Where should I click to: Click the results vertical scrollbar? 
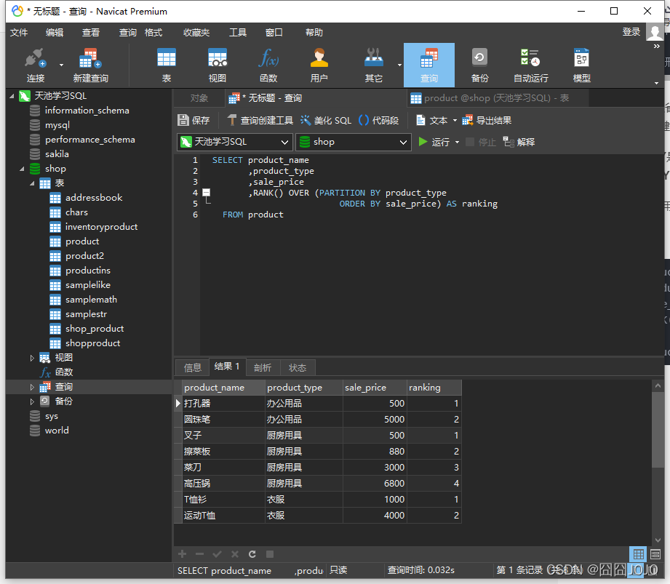[658, 429]
